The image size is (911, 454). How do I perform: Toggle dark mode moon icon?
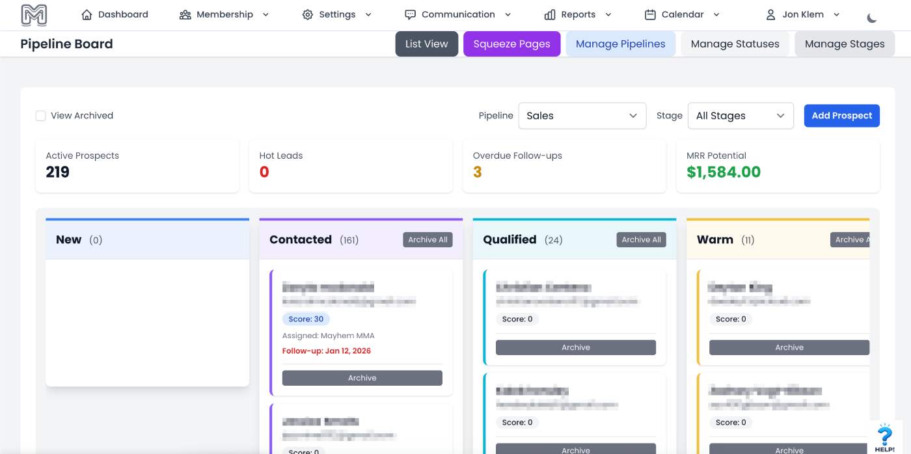(x=872, y=18)
